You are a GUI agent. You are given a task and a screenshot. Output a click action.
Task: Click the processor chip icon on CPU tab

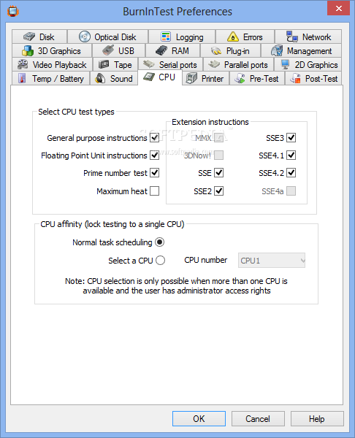pos(149,77)
